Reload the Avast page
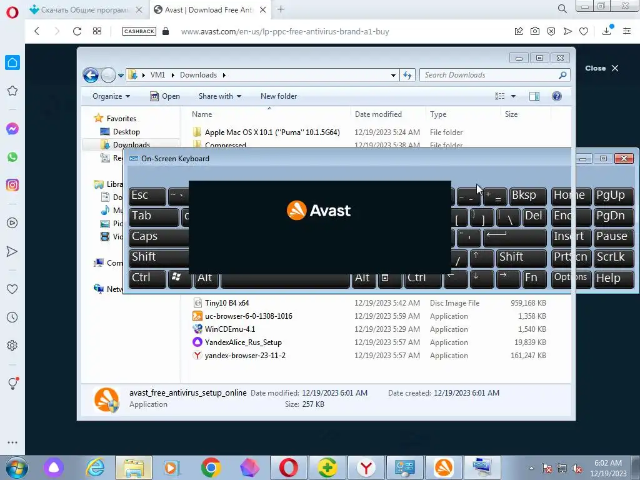The image size is (640, 480). click(x=77, y=31)
